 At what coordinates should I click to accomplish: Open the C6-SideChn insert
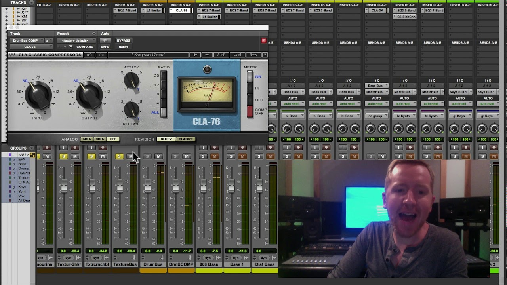pos(404,17)
